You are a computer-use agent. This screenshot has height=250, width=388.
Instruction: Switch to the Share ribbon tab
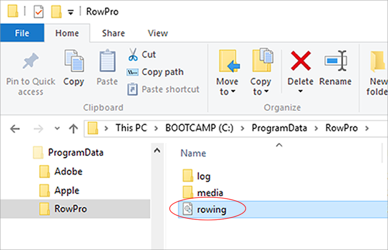click(x=114, y=33)
